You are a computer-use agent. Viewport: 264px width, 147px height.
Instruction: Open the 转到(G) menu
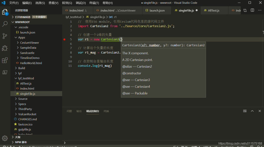pyautogui.click(x=67, y=3)
